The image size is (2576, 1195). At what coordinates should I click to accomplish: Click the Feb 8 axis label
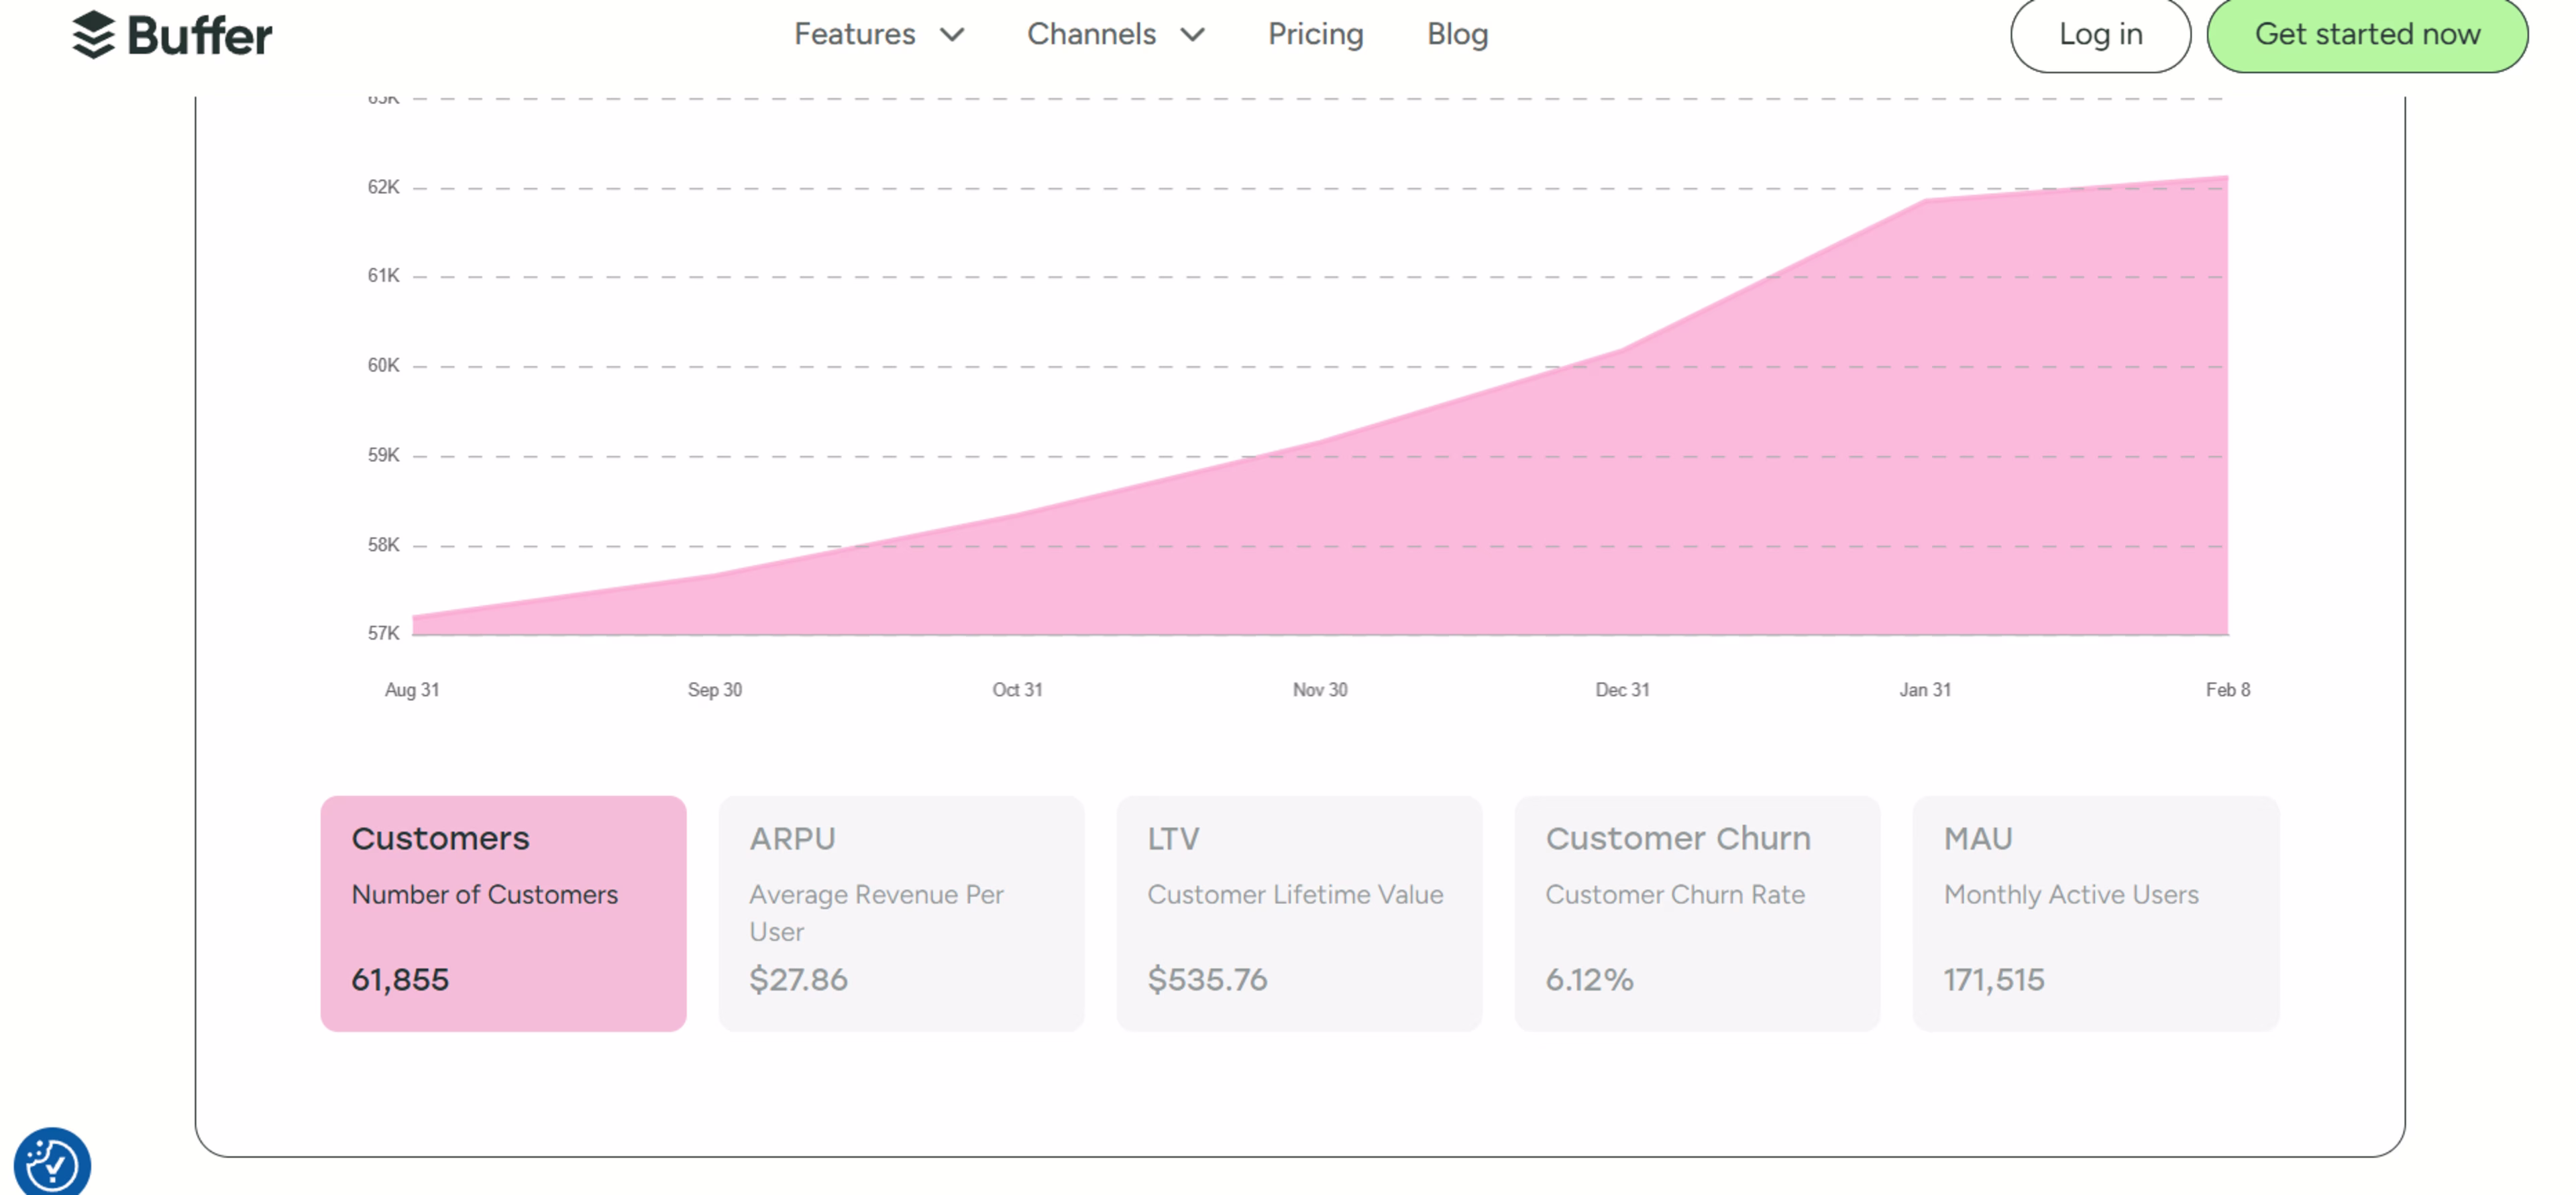click(2228, 690)
